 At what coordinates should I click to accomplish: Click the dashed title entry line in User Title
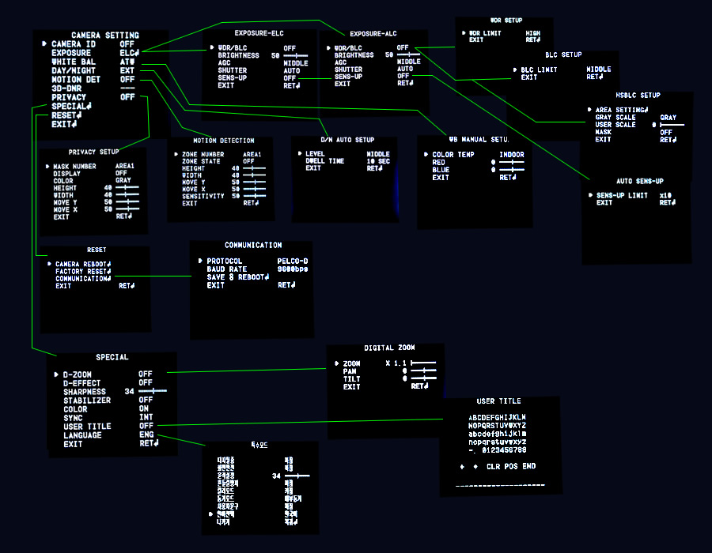pyautogui.click(x=500, y=484)
